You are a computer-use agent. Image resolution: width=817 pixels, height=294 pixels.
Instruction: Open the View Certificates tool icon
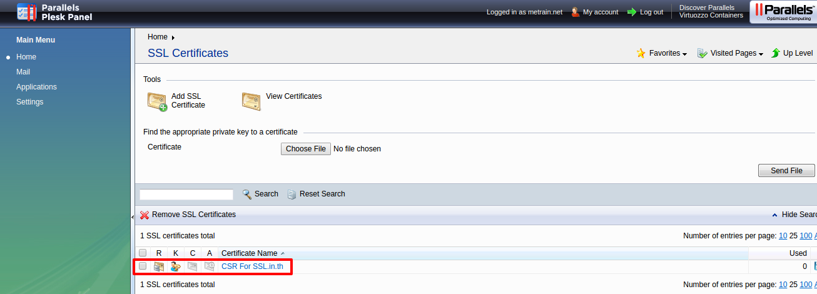[251, 101]
